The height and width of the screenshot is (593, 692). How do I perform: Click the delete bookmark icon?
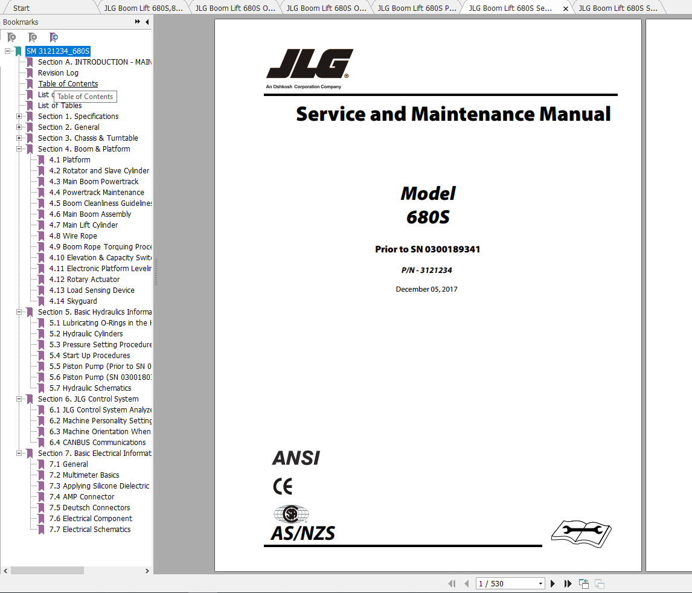tap(11, 37)
